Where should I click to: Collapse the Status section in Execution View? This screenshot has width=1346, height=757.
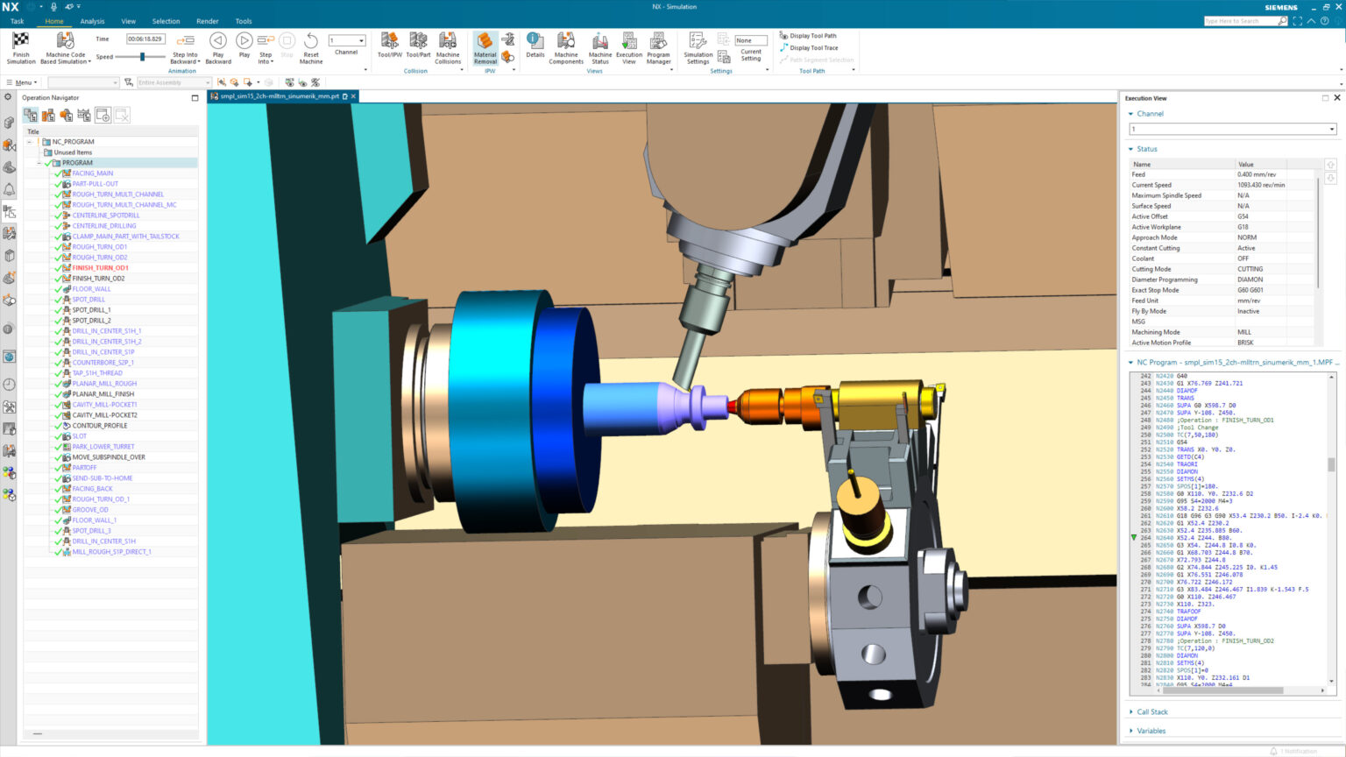[1131, 149]
